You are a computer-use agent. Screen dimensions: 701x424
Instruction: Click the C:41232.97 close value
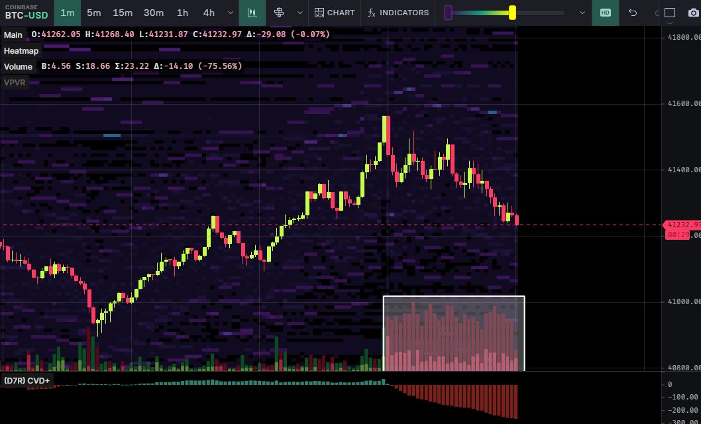coord(217,34)
